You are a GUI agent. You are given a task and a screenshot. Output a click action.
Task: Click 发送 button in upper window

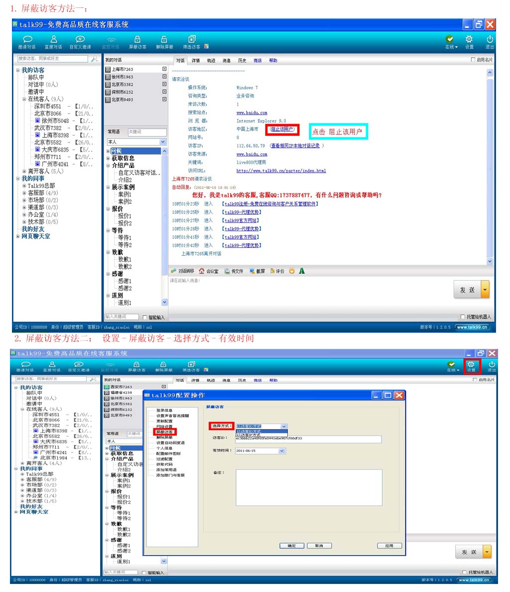(467, 290)
